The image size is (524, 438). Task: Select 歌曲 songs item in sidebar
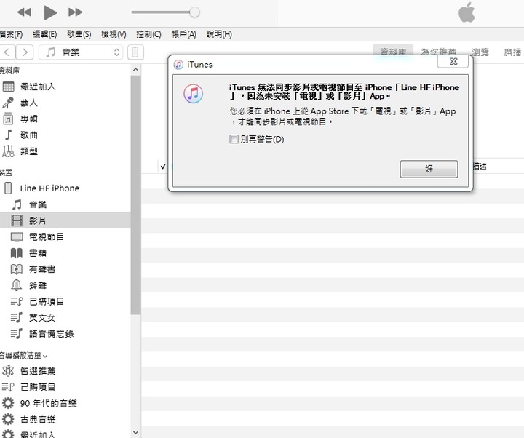pos(65,135)
